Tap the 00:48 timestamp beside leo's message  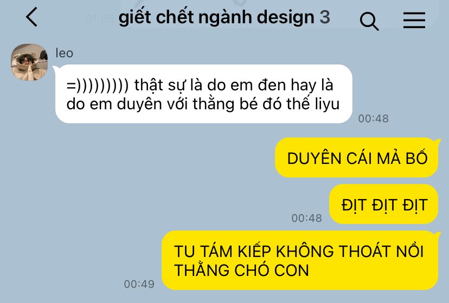[x=374, y=118]
